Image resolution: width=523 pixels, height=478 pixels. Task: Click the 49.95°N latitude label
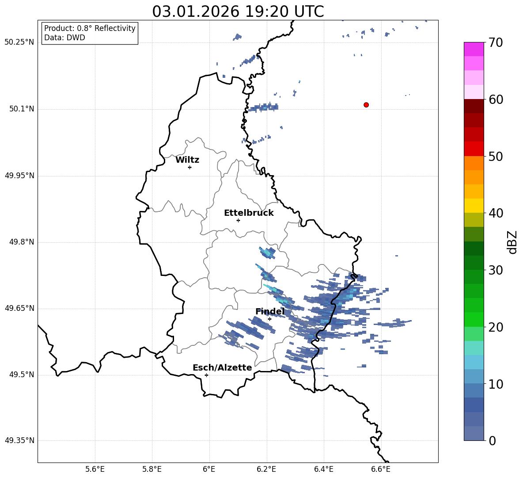pyautogui.click(x=19, y=176)
